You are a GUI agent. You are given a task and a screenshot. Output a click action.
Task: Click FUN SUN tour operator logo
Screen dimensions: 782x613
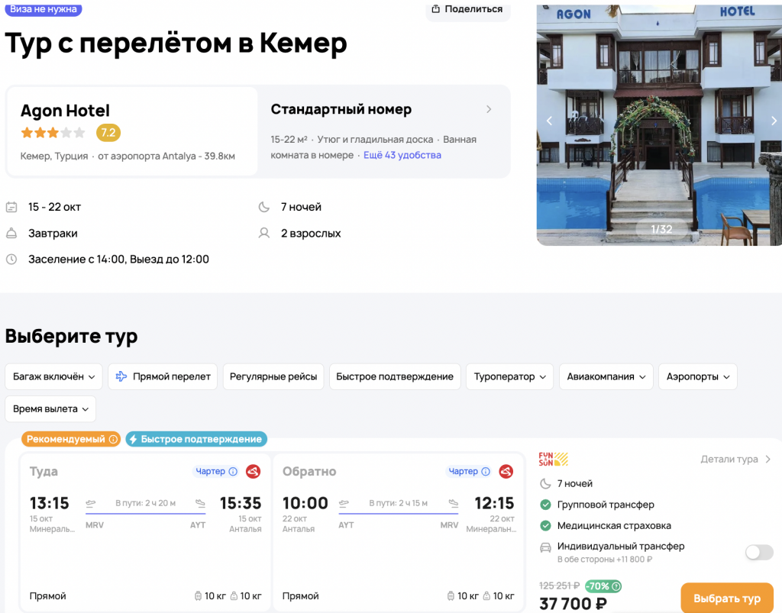[x=553, y=459]
